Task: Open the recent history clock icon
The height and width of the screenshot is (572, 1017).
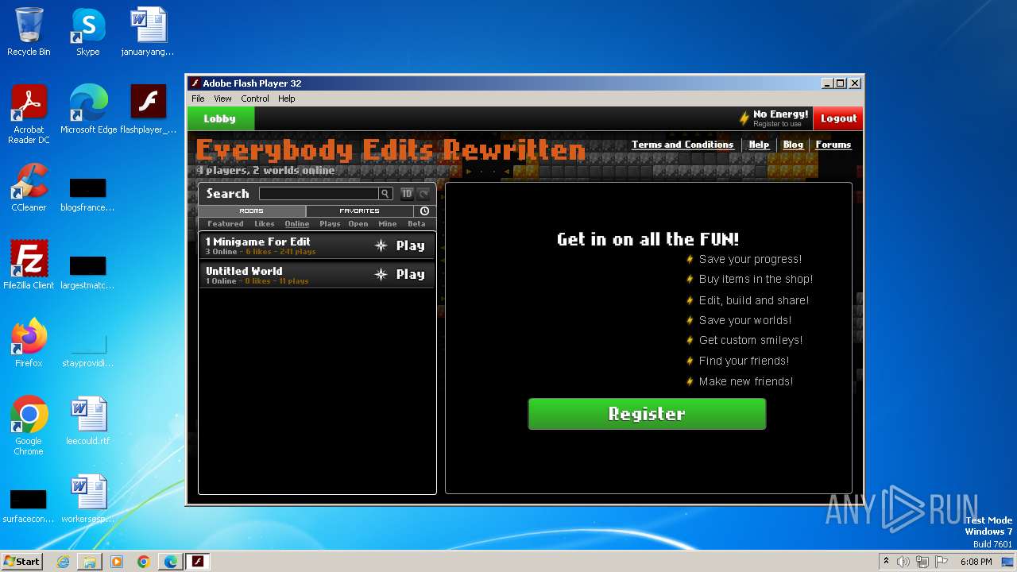Action: click(x=424, y=211)
